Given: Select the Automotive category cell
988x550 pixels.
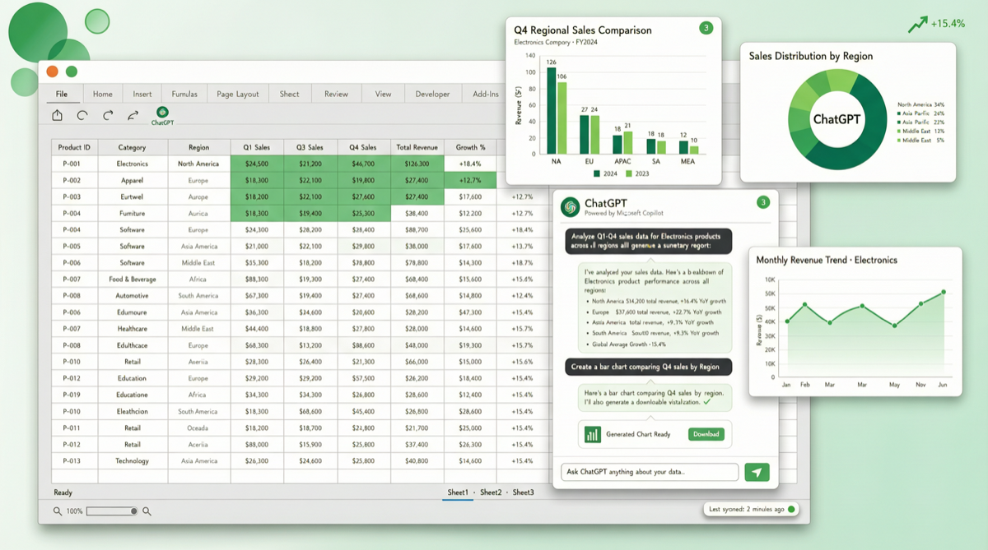Looking at the screenshot, I should 133,295.
